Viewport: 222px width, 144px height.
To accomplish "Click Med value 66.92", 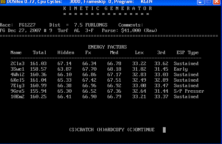I will pos(114,86).
